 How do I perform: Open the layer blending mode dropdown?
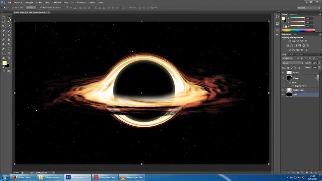click(292, 63)
